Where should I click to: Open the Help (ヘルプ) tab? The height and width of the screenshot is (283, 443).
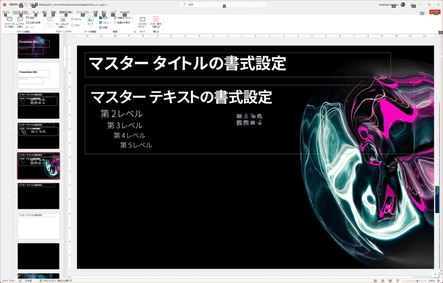(113, 12)
